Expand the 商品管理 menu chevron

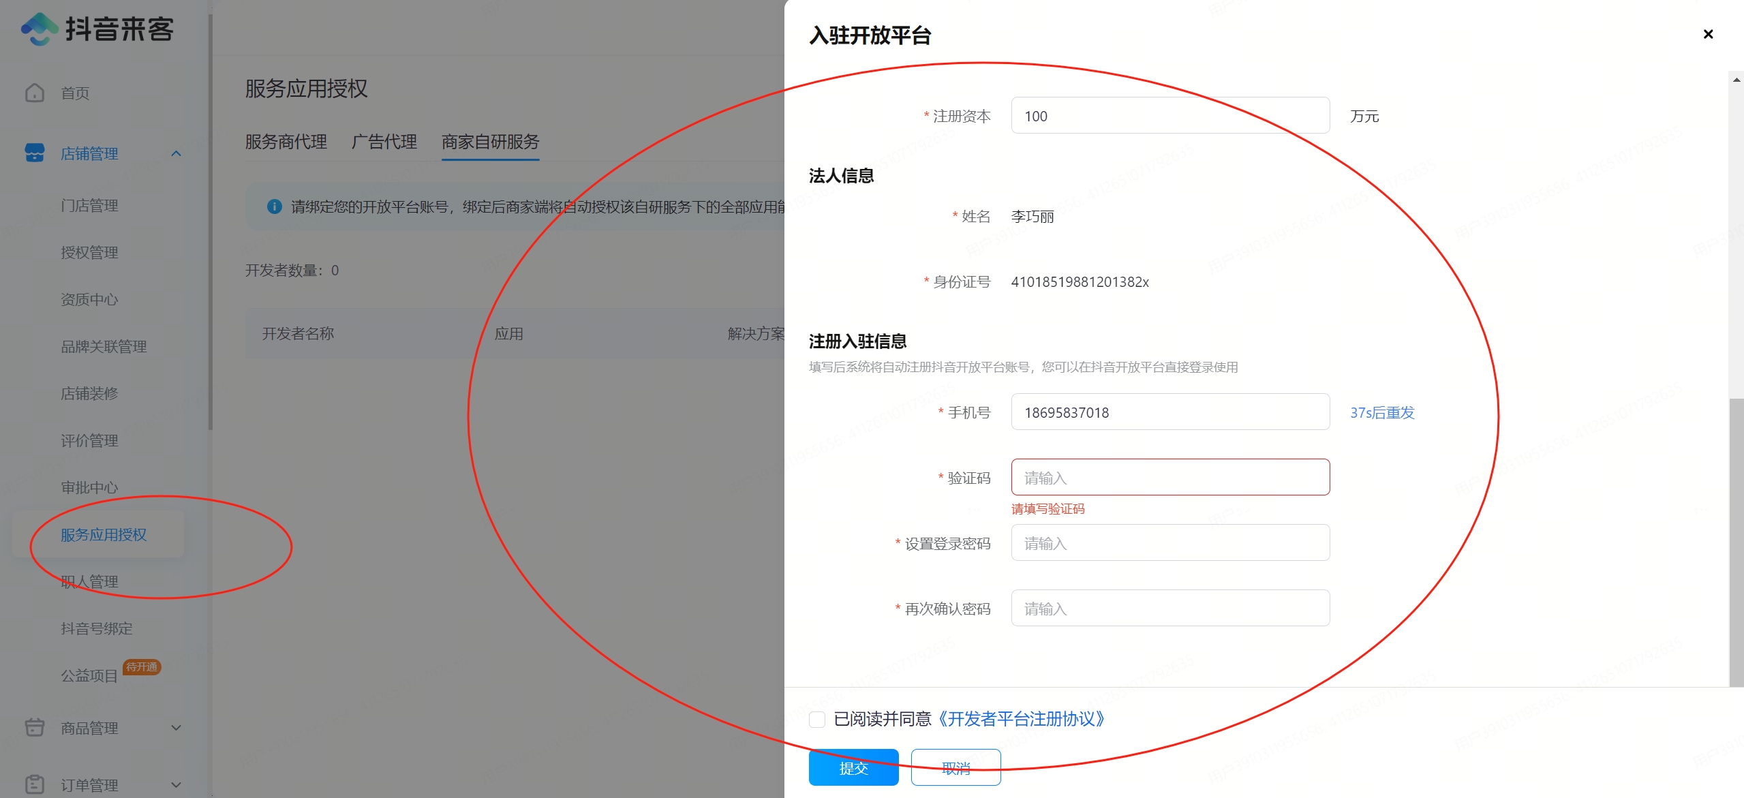(x=176, y=728)
